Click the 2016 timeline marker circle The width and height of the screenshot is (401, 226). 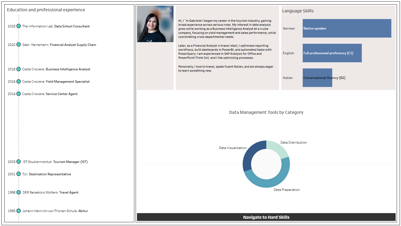19,81
